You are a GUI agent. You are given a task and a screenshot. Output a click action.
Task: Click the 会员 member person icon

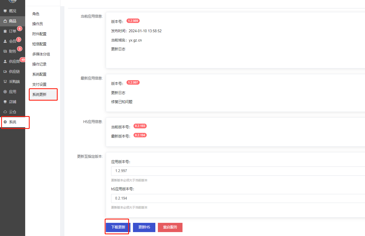click(5, 41)
